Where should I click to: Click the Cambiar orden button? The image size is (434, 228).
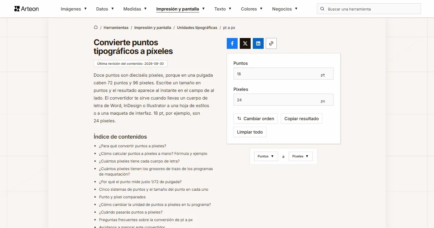[x=255, y=119]
